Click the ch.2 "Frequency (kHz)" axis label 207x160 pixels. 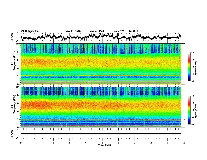tap(14, 104)
